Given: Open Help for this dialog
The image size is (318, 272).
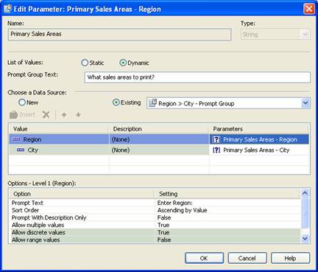Looking at the screenshot, I should pos(290,258).
